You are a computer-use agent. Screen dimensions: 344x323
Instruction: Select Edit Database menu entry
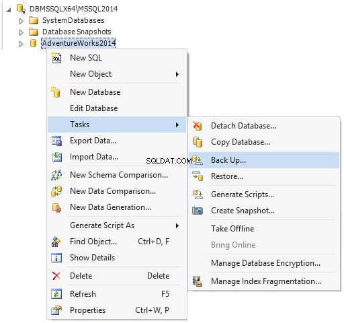(x=117, y=108)
